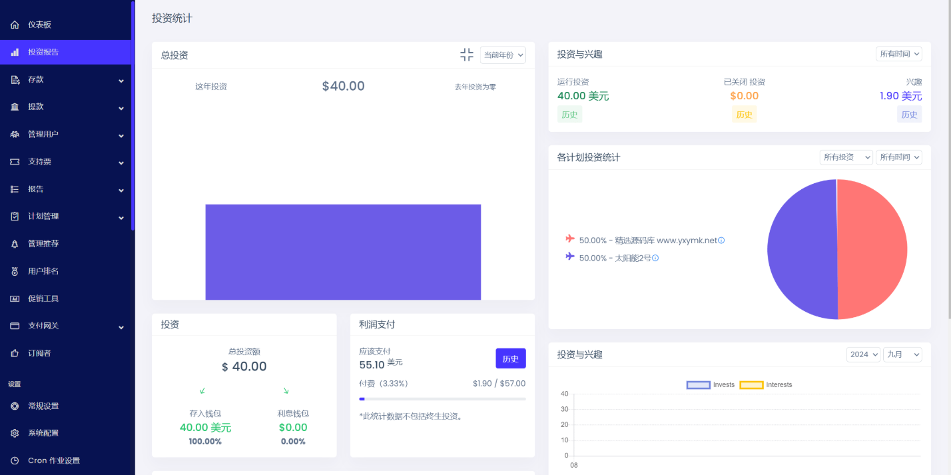Click yellow 历史 button under 已关闭投资
Screen dimensions: 951x475
(744, 115)
